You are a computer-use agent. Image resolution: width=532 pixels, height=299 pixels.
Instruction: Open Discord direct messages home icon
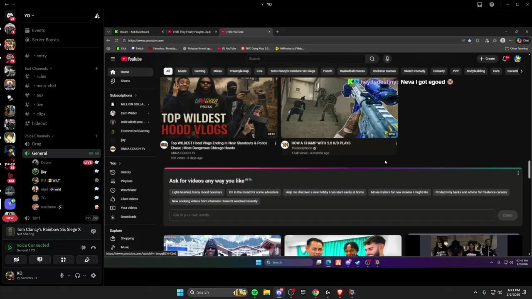click(x=10, y=16)
